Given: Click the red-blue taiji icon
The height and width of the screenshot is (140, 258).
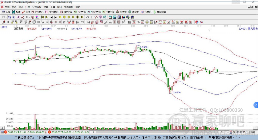Looking at the screenshot, I should pyautogui.click(x=197, y=22).
